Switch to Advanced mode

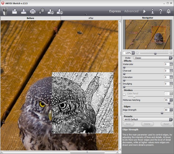click(x=131, y=11)
